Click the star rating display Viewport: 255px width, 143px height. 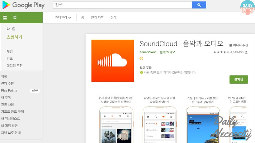point(221,52)
